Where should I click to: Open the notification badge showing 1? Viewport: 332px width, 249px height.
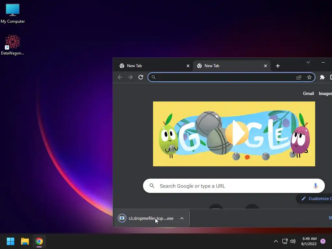[x=323, y=241]
